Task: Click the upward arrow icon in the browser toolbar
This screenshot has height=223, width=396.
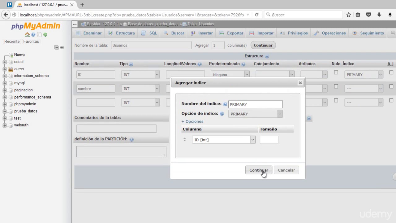Action: (390, 15)
